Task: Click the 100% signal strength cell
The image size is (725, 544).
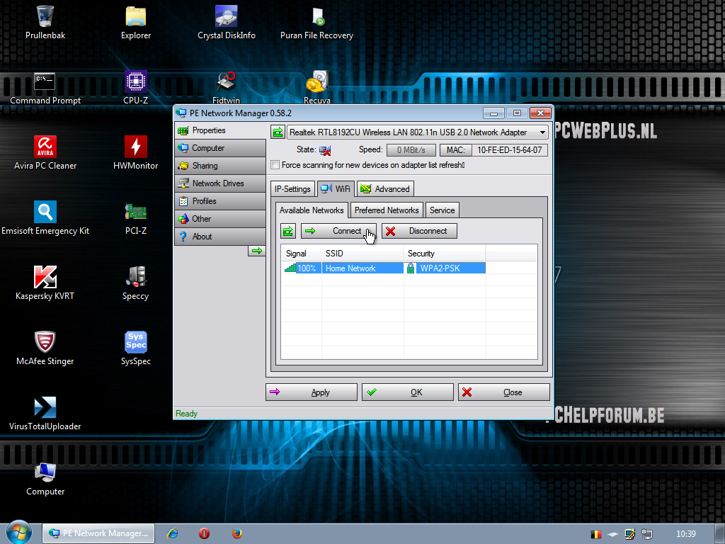Action: 301,268
